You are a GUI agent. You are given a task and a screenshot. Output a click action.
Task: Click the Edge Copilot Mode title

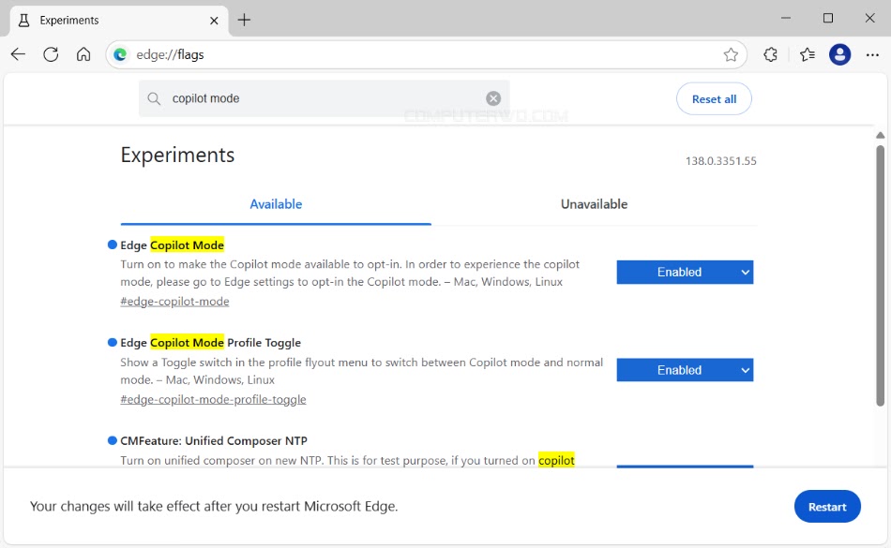[173, 245]
